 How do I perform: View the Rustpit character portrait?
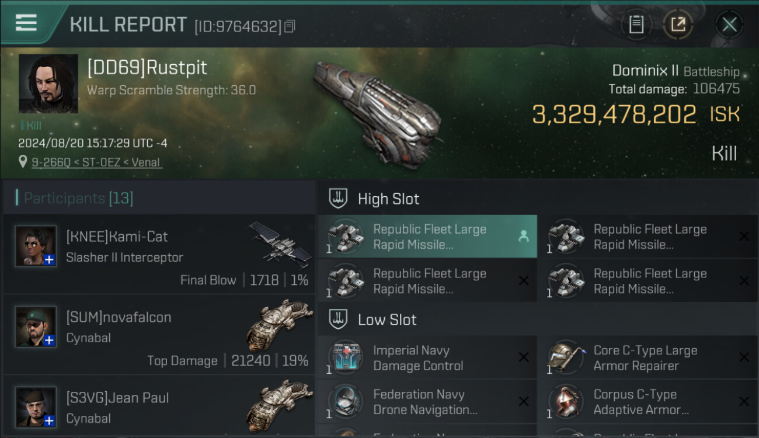[48, 84]
